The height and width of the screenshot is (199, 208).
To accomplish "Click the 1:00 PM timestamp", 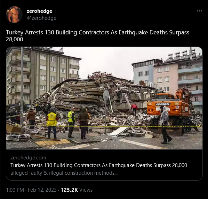I will [x=15, y=190].
